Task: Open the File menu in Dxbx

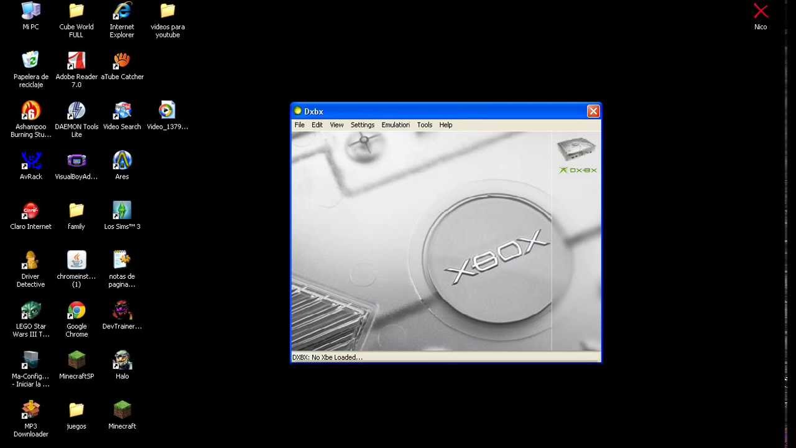Action: tap(300, 125)
